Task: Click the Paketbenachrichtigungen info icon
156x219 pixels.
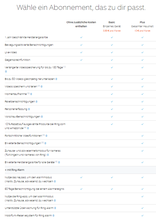Action: click(36, 101)
